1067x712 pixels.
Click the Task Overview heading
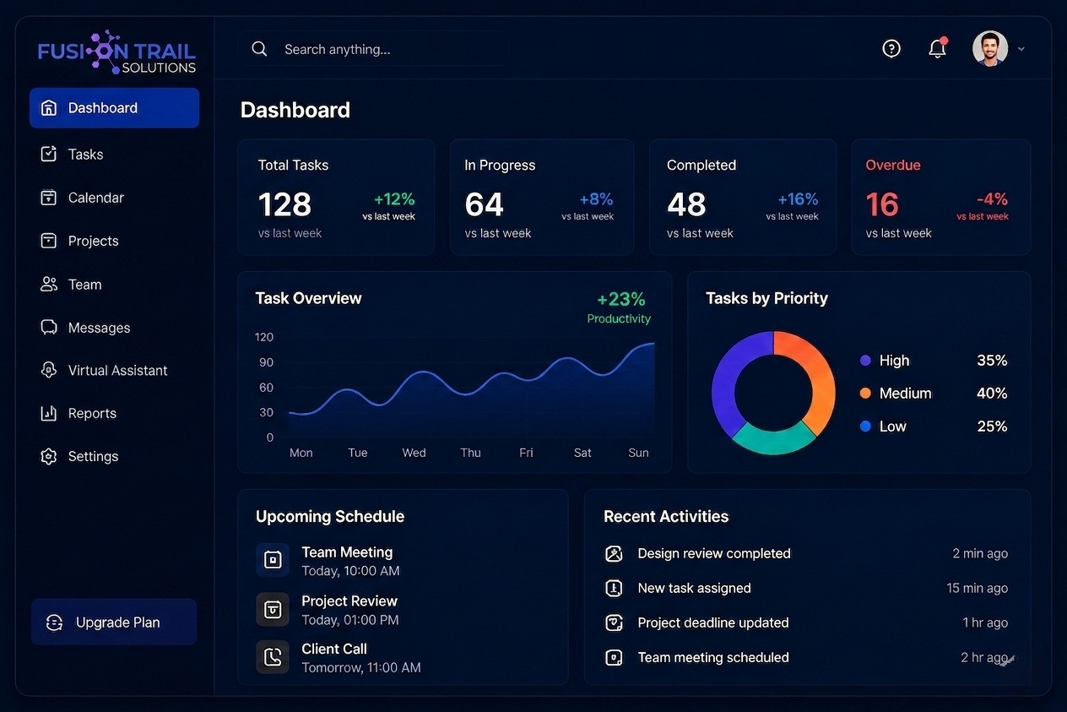pyautogui.click(x=308, y=298)
